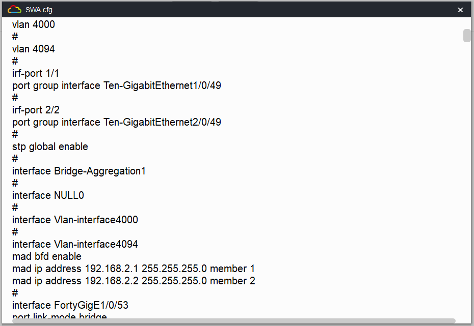The image size is (474, 326).
Task: Click the mad ip address 192.168.2.2 line
Action: [134, 281]
